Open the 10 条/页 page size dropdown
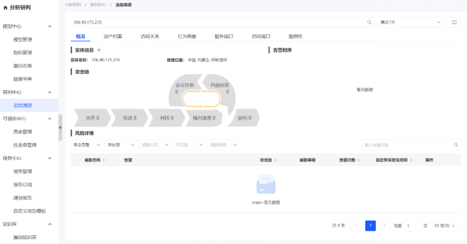The image size is (467, 244). [x=444, y=226]
